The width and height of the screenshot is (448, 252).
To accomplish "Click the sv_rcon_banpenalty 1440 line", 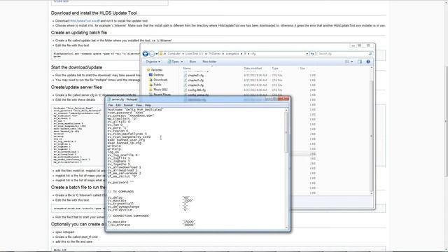I will coord(129,137).
